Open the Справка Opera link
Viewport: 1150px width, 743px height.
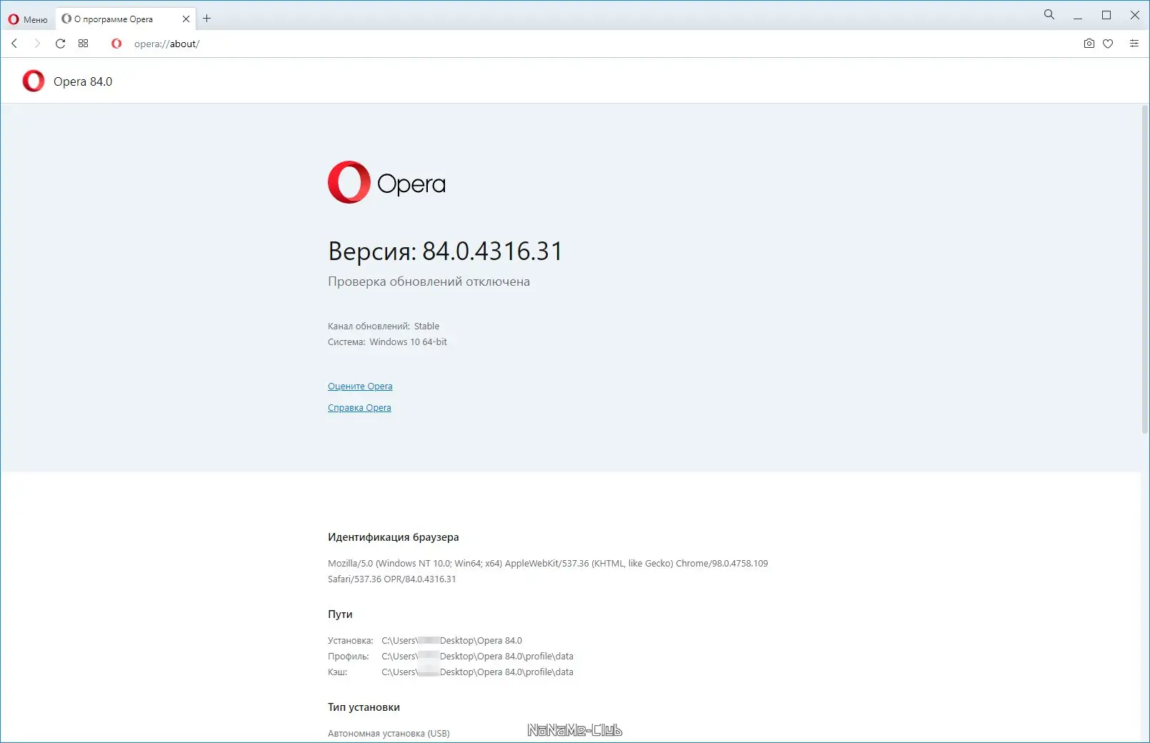(x=359, y=407)
